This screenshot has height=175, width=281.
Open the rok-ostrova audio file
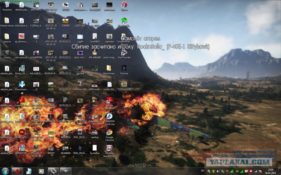22,54
